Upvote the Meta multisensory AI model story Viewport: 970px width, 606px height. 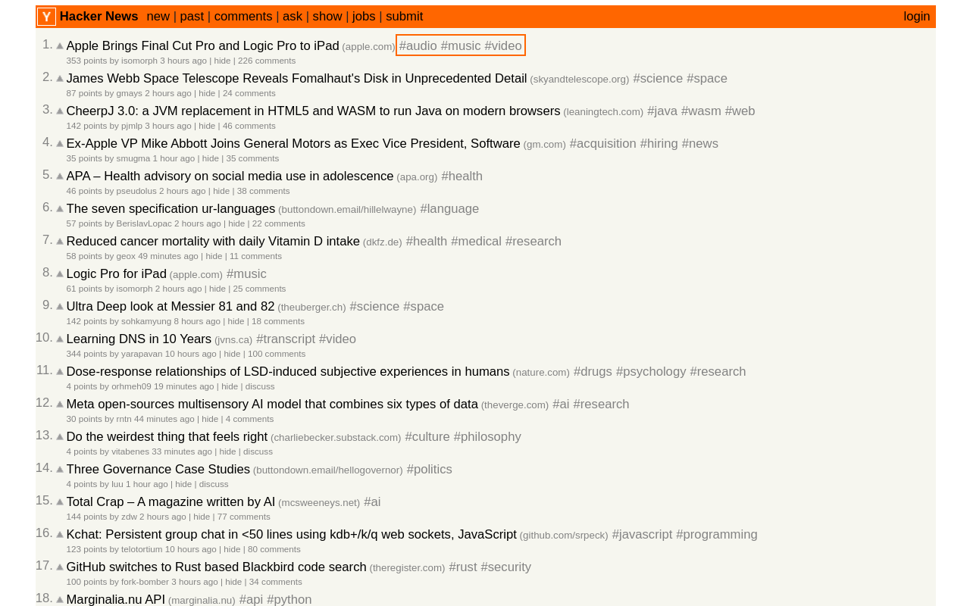pos(60,405)
